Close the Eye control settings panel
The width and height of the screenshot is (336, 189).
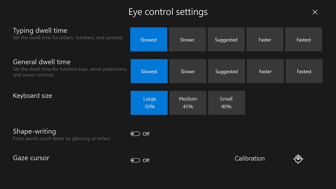pos(315,12)
